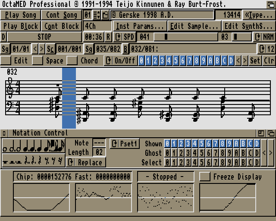Toggle track 7 in the On/Off row

click(x=190, y=60)
